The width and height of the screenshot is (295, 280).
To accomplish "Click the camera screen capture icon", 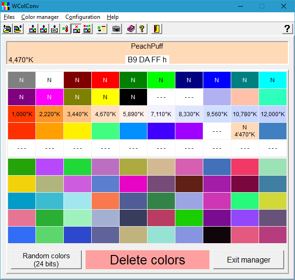I will pos(116,29).
